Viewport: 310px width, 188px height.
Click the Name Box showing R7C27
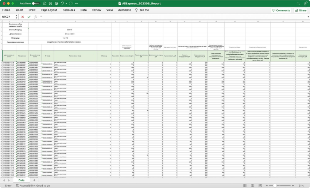tap(8, 17)
